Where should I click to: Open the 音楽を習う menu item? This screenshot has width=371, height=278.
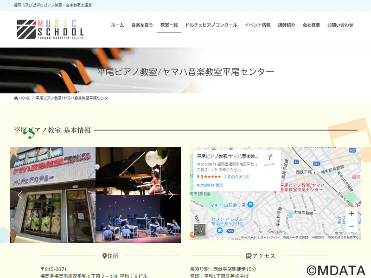pyautogui.click(x=142, y=25)
